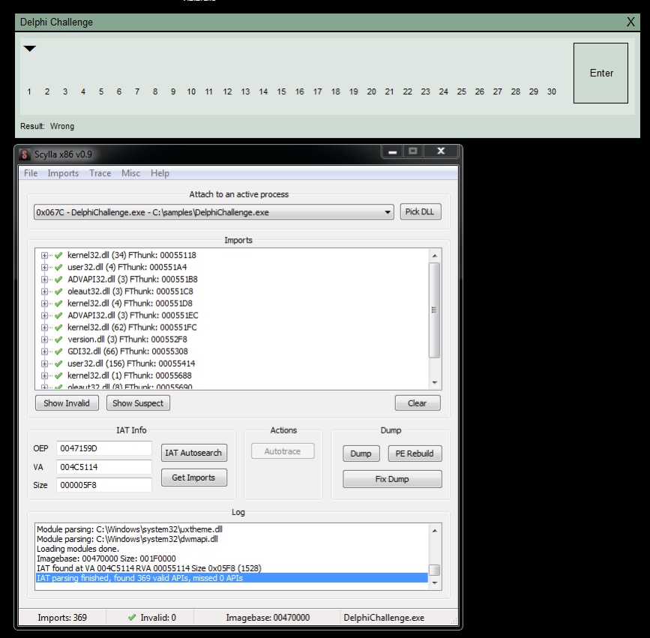This screenshot has width=650, height=638.
Task: Select number 8 on Delphi Challenge scale
Action: click(x=155, y=91)
